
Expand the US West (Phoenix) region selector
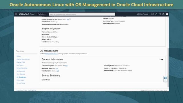(x=143, y=14)
